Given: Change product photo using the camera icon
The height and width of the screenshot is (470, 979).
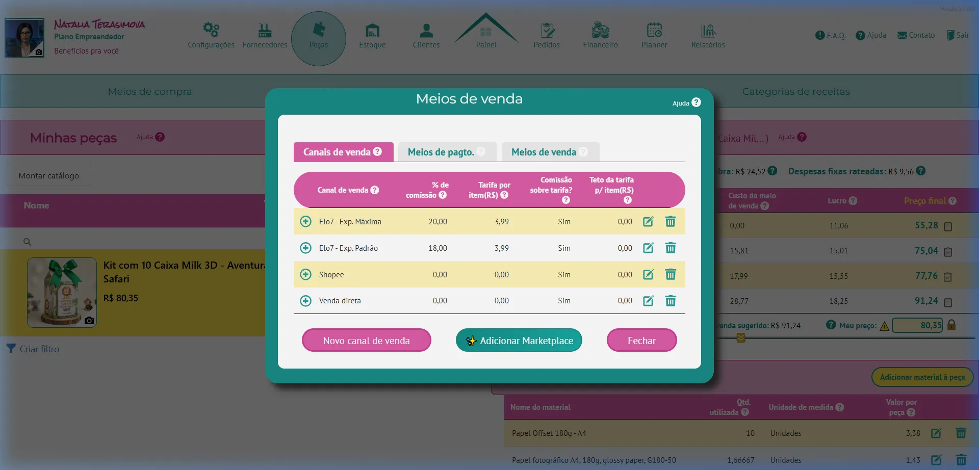Looking at the screenshot, I should coord(89,320).
